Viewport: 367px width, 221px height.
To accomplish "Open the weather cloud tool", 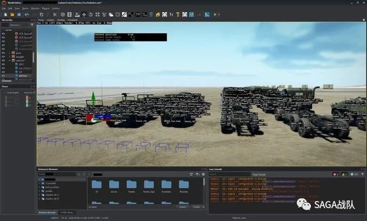I will 111,15.
